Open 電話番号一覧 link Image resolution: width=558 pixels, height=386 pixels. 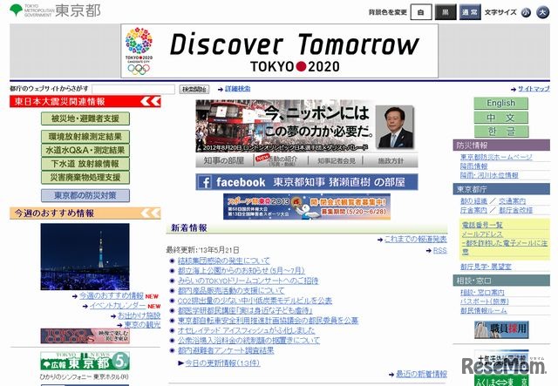pyautogui.click(x=482, y=225)
